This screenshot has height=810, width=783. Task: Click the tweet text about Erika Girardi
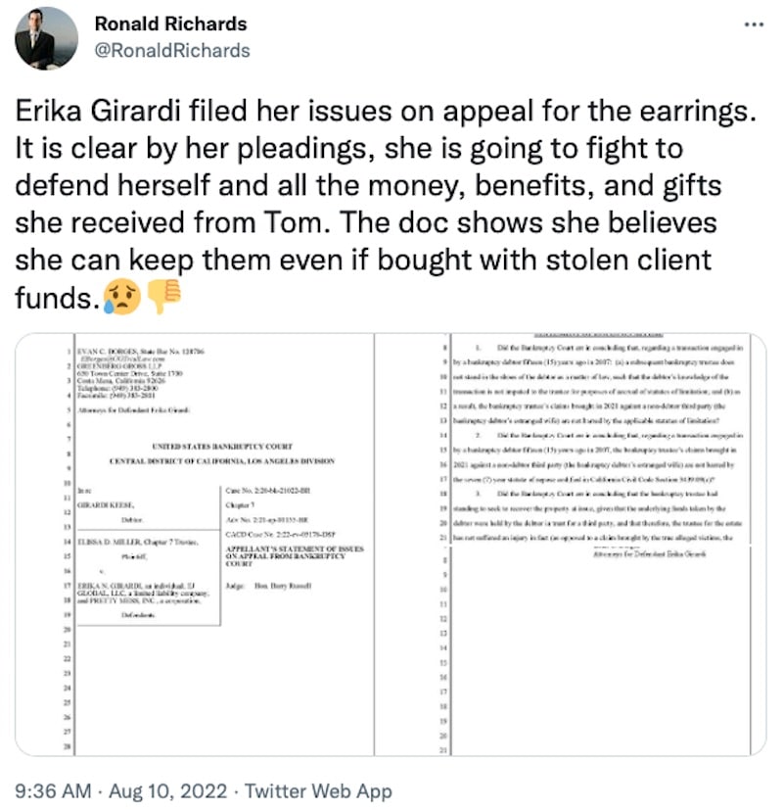(x=385, y=204)
